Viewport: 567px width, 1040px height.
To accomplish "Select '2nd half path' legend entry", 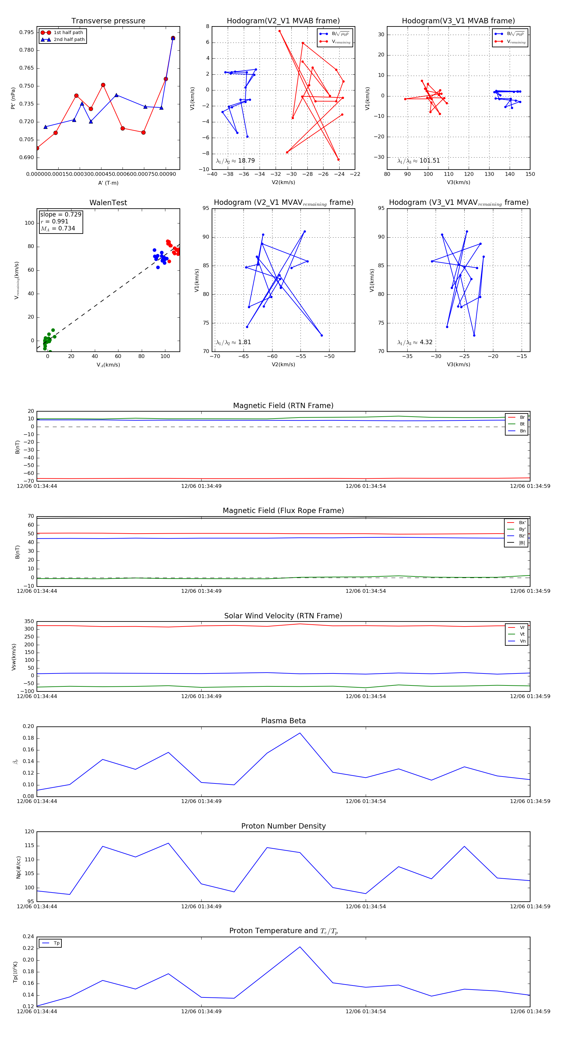I will click(63, 40).
